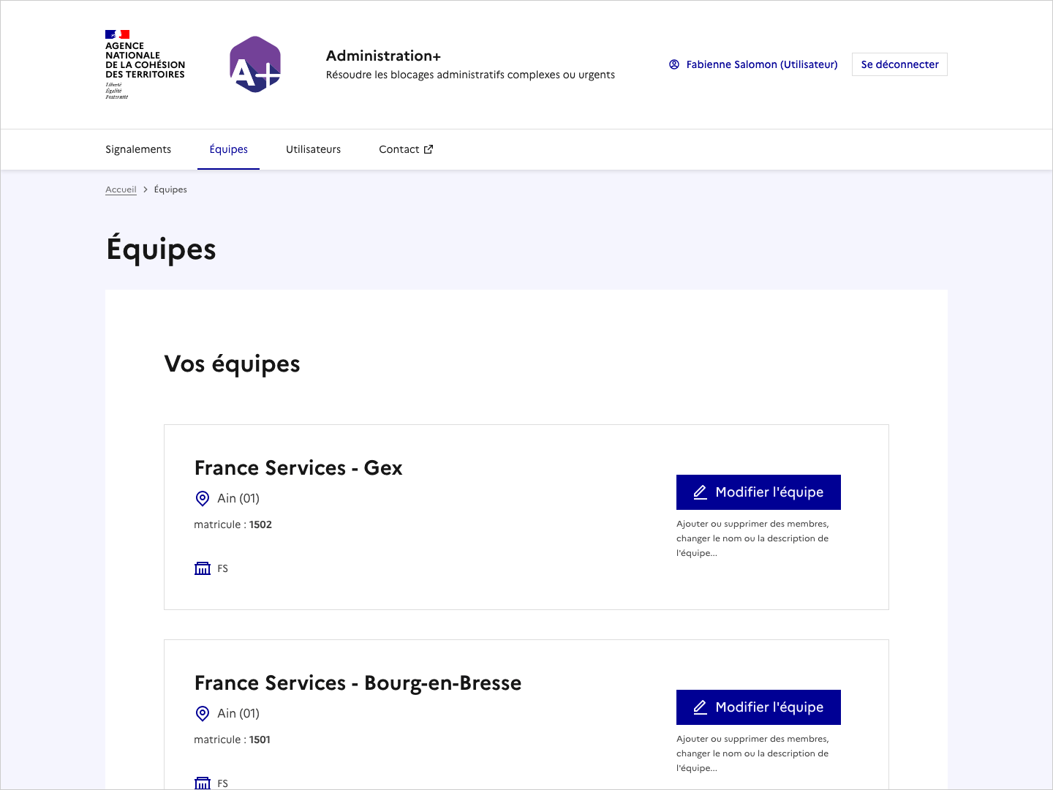Click the breadcrumb chevron after Accueil
Viewport: 1053px width, 790px height.
pos(146,189)
